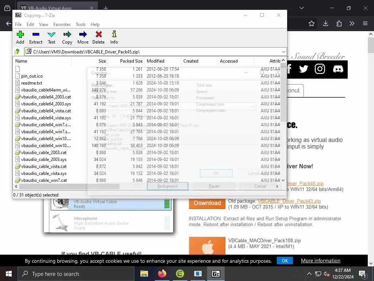Click the Background button in copy dialog
This screenshot has height=281, width=374.
[167, 186]
